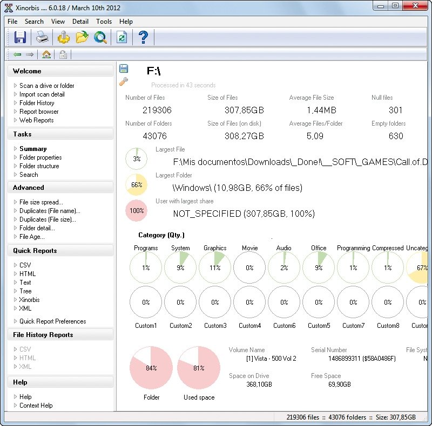
Task: Click the Welcome section header
Action: pos(60,71)
